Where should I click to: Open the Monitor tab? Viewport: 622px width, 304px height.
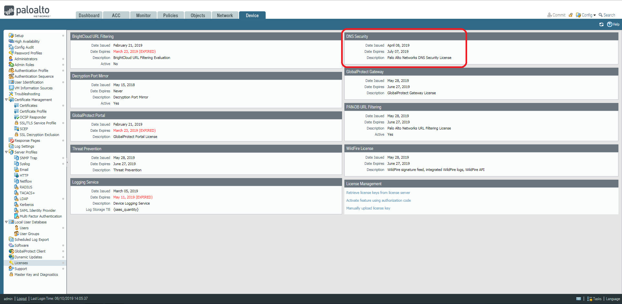click(x=144, y=15)
